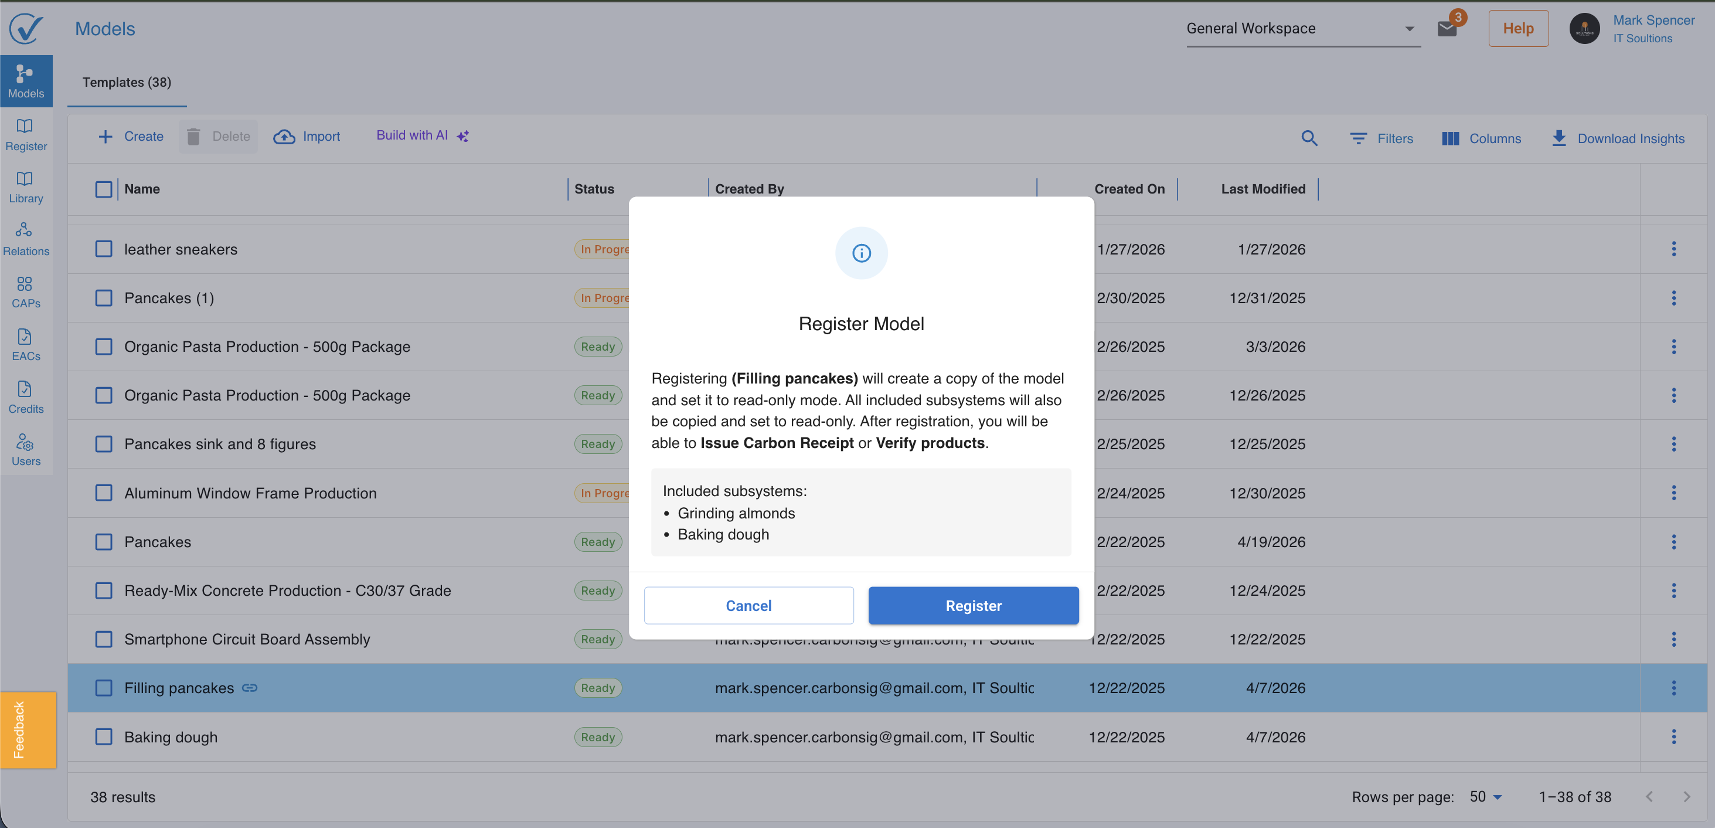
Task: Toggle the select-all checkbox in the header
Action: pyautogui.click(x=104, y=189)
